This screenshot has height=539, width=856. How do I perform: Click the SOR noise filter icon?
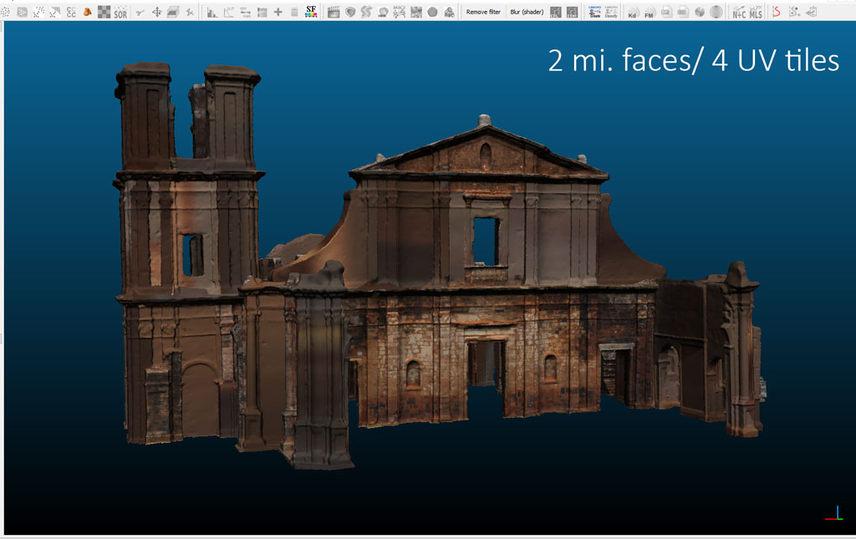pos(120,13)
